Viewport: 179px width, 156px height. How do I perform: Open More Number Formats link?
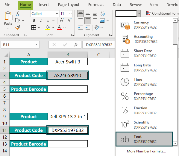click(146, 151)
